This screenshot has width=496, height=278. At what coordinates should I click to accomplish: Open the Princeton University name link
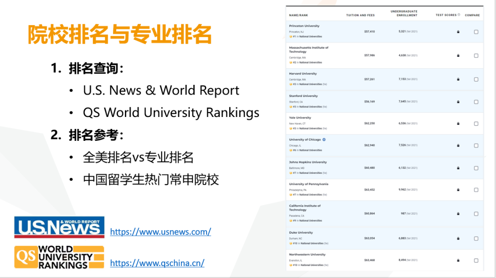pyautogui.click(x=304, y=26)
